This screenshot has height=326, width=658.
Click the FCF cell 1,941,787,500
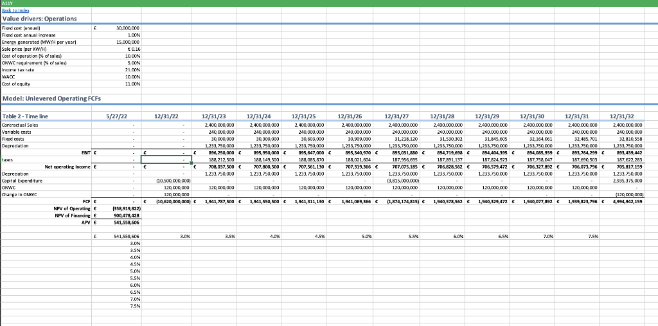pos(219,201)
